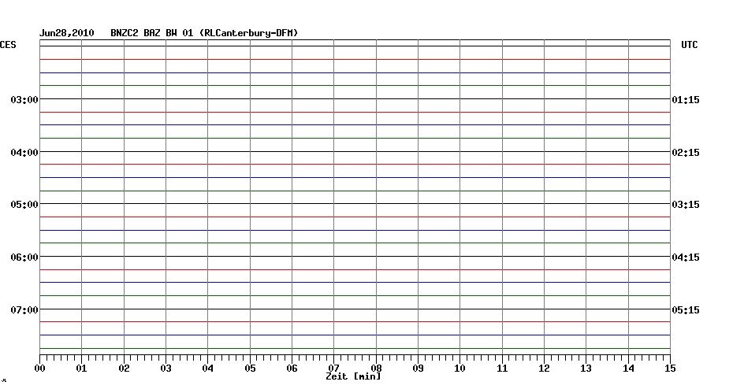
Task: Click the RLCanterbury-DFM text in the header
Action: pos(249,33)
